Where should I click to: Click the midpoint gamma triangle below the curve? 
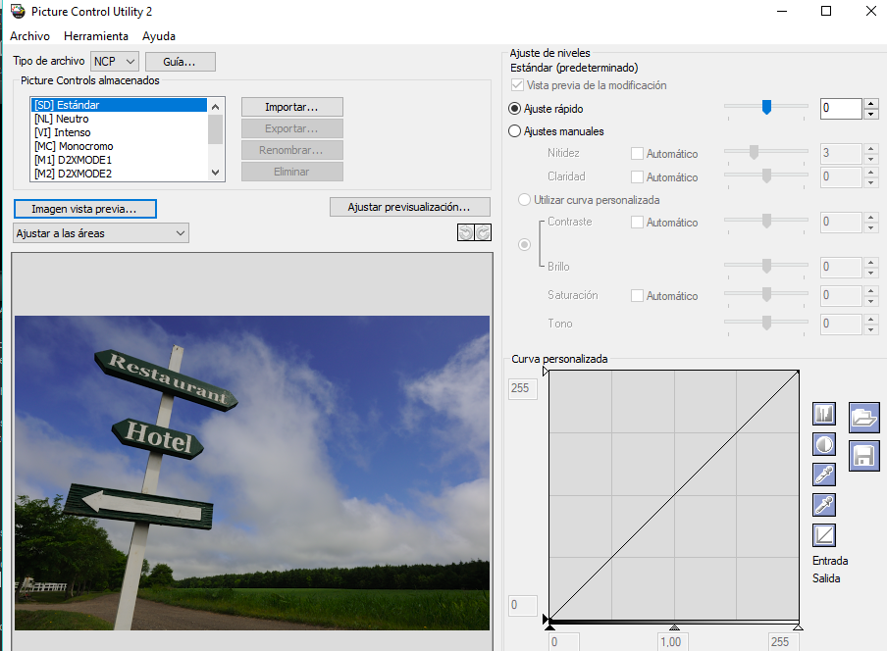coord(674,627)
